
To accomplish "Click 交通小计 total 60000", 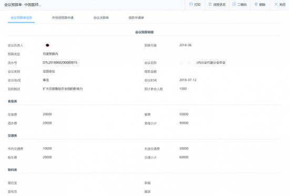I will coord(184,157).
